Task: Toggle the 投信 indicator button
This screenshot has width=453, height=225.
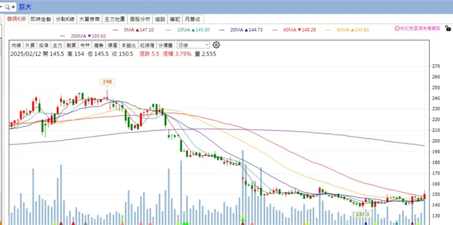Action: click(43, 45)
